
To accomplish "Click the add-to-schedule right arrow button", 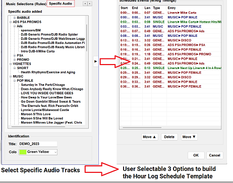I will pyautogui.click(x=96, y=62).
